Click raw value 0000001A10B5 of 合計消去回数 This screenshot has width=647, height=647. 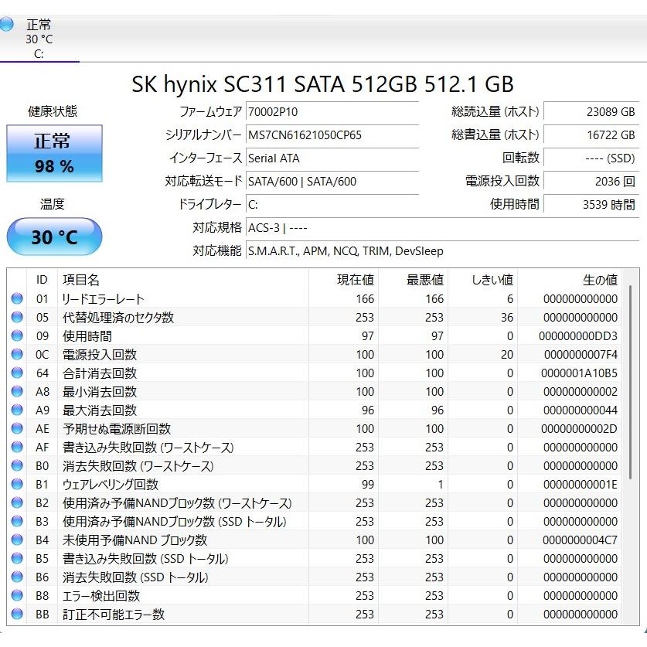[x=579, y=373]
